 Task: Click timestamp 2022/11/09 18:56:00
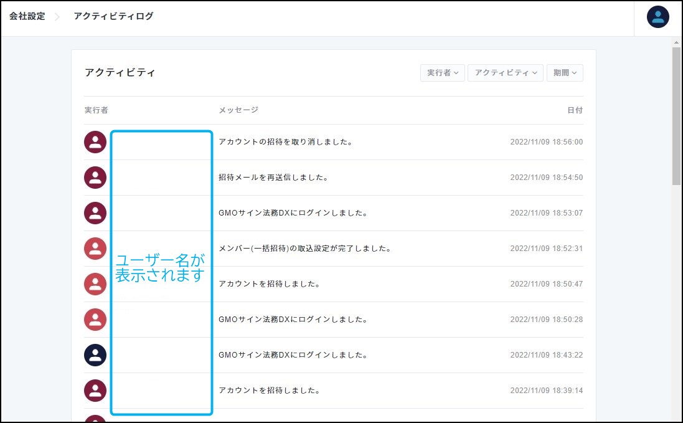tap(547, 142)
